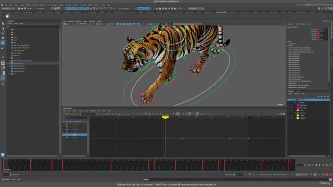The image size is (333, 187).
Task: Toggle visibility of lower magenta layer
Action: (x=289, y=108)
